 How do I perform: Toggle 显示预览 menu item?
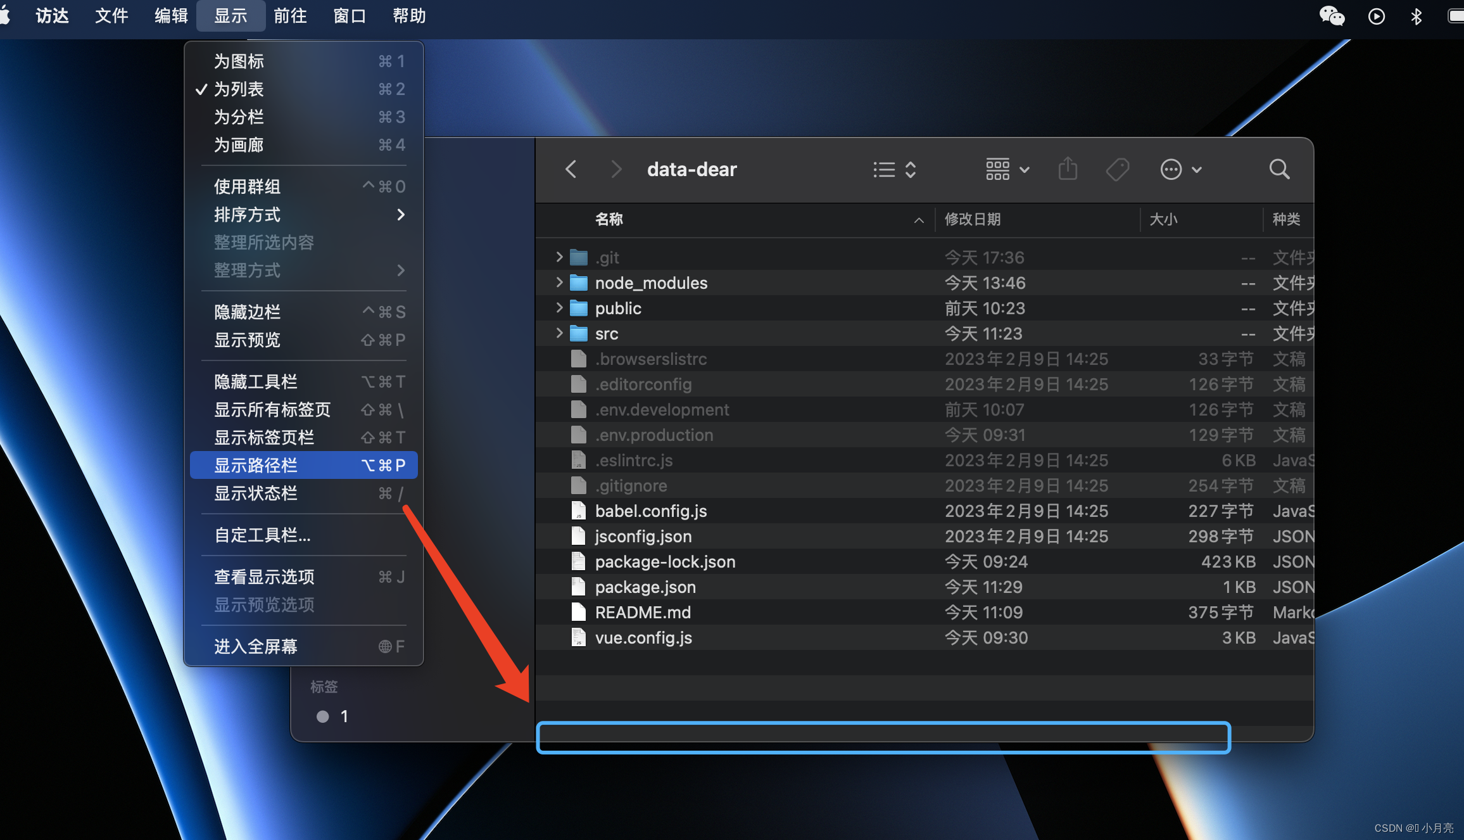303,340
